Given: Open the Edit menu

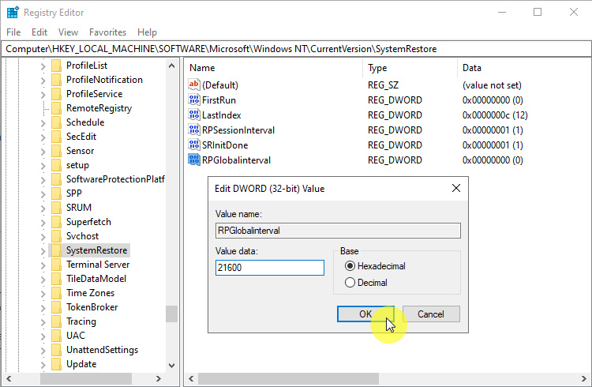Looking at the screenshot, I should point(39,32).
